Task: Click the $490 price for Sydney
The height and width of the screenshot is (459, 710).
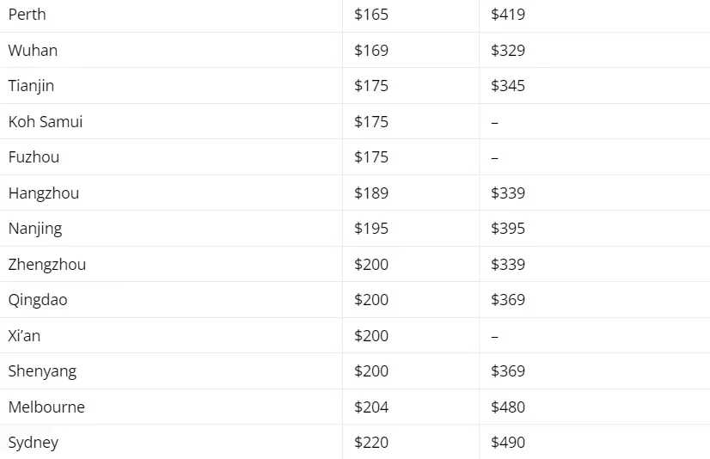Action: pos(508,443)
